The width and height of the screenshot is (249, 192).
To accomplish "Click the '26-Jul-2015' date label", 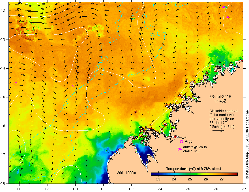I will tap(220, 97).
